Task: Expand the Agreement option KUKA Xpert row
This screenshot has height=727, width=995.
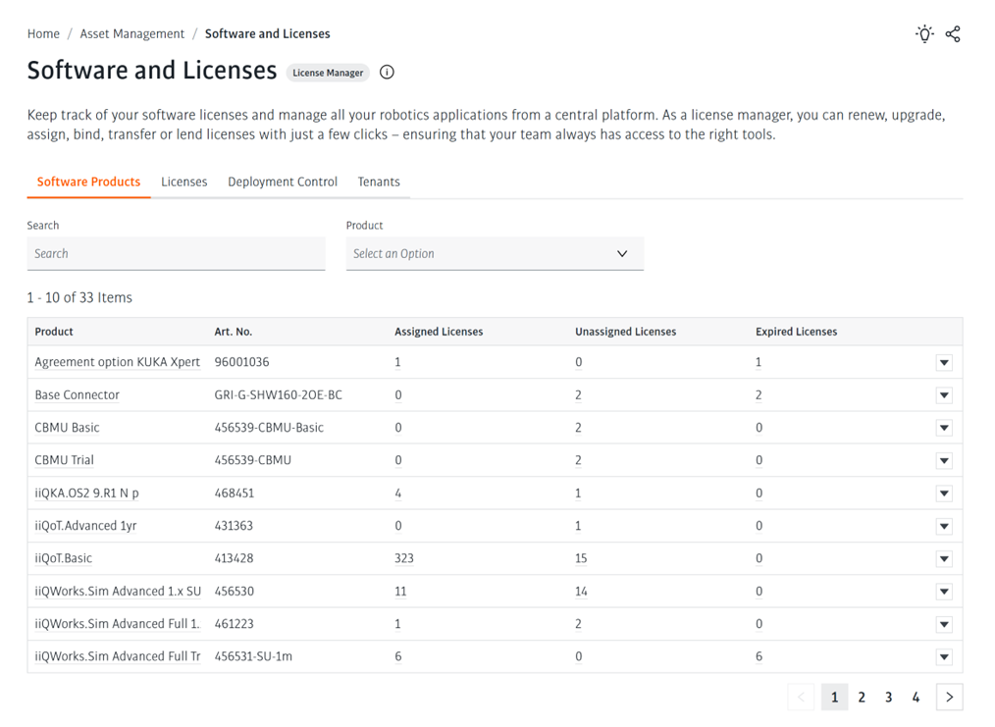Action: (x=944, y=362)
